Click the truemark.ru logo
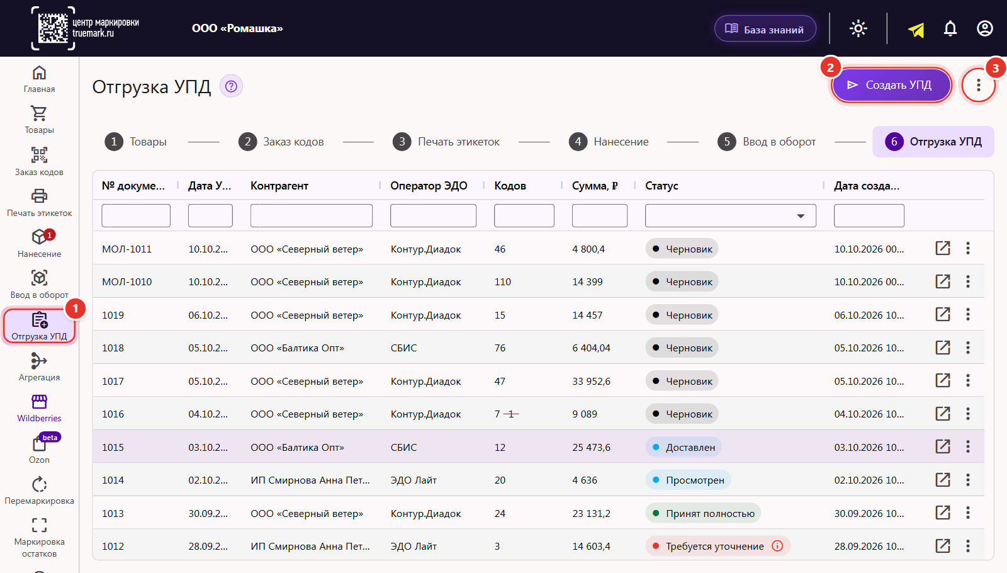This screenshot has height=573, width=1007. (85, 28)
